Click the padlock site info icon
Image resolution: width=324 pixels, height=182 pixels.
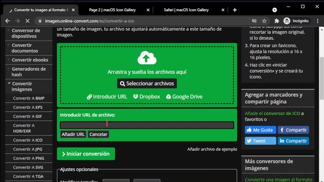(40, 21)
